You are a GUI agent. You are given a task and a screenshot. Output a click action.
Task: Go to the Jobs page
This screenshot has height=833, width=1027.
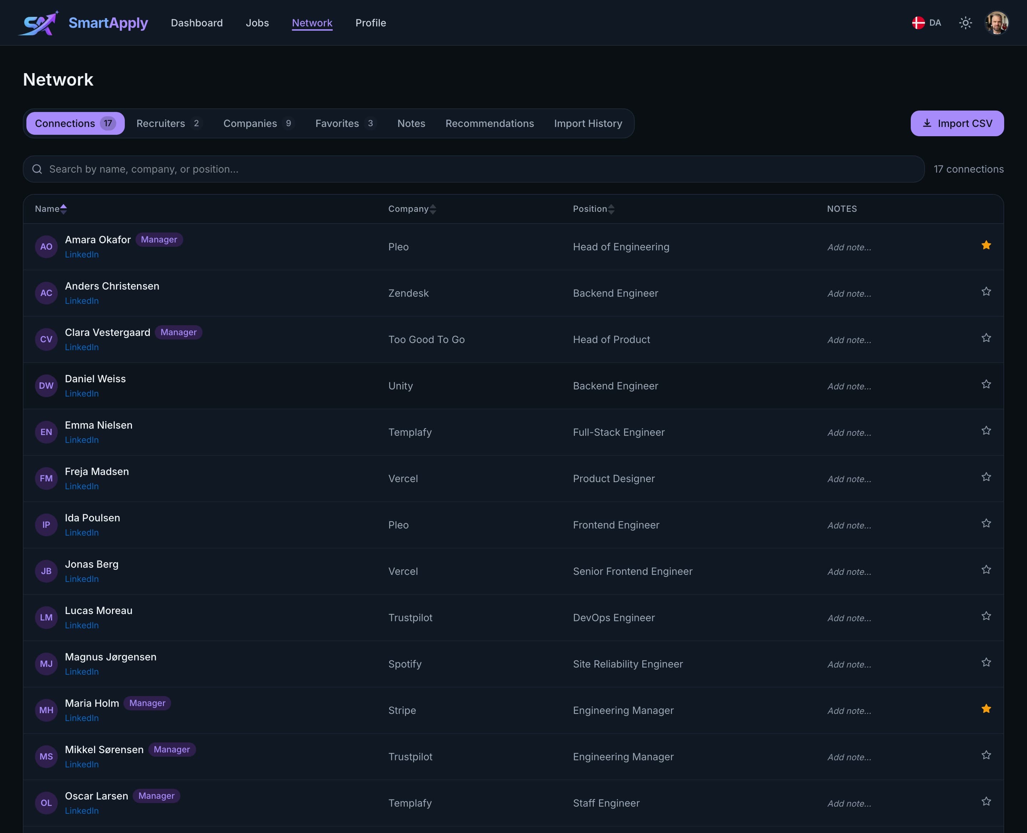(257, 23)
